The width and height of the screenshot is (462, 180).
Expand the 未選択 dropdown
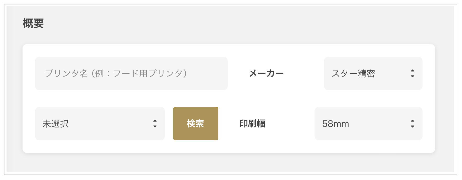(x=100, y=124)
